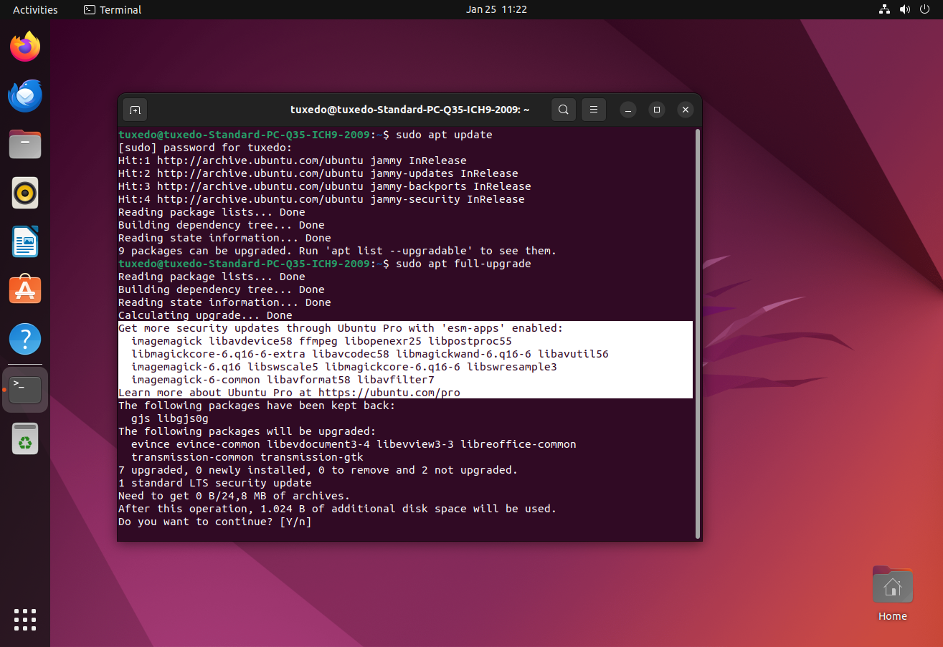Screen dimensions: 943x647
Task: Click the Activities button
Action: click(35, 9)
